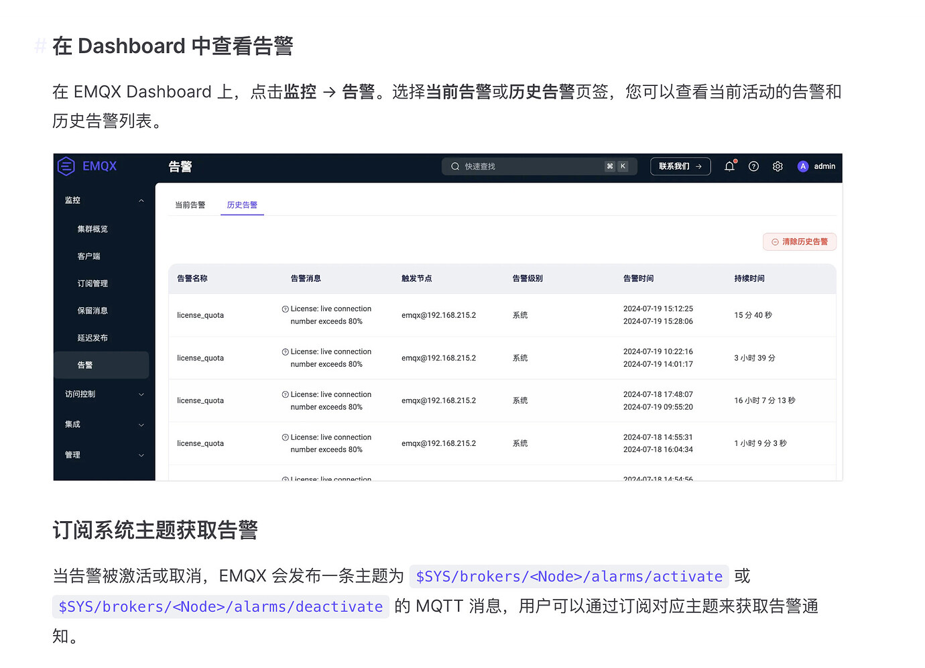Open settings with the gear icon

point(778,166)
